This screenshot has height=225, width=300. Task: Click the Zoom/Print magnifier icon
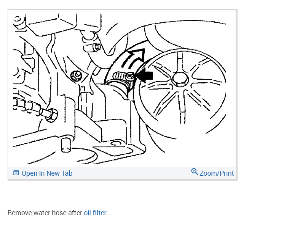point(195,172)
